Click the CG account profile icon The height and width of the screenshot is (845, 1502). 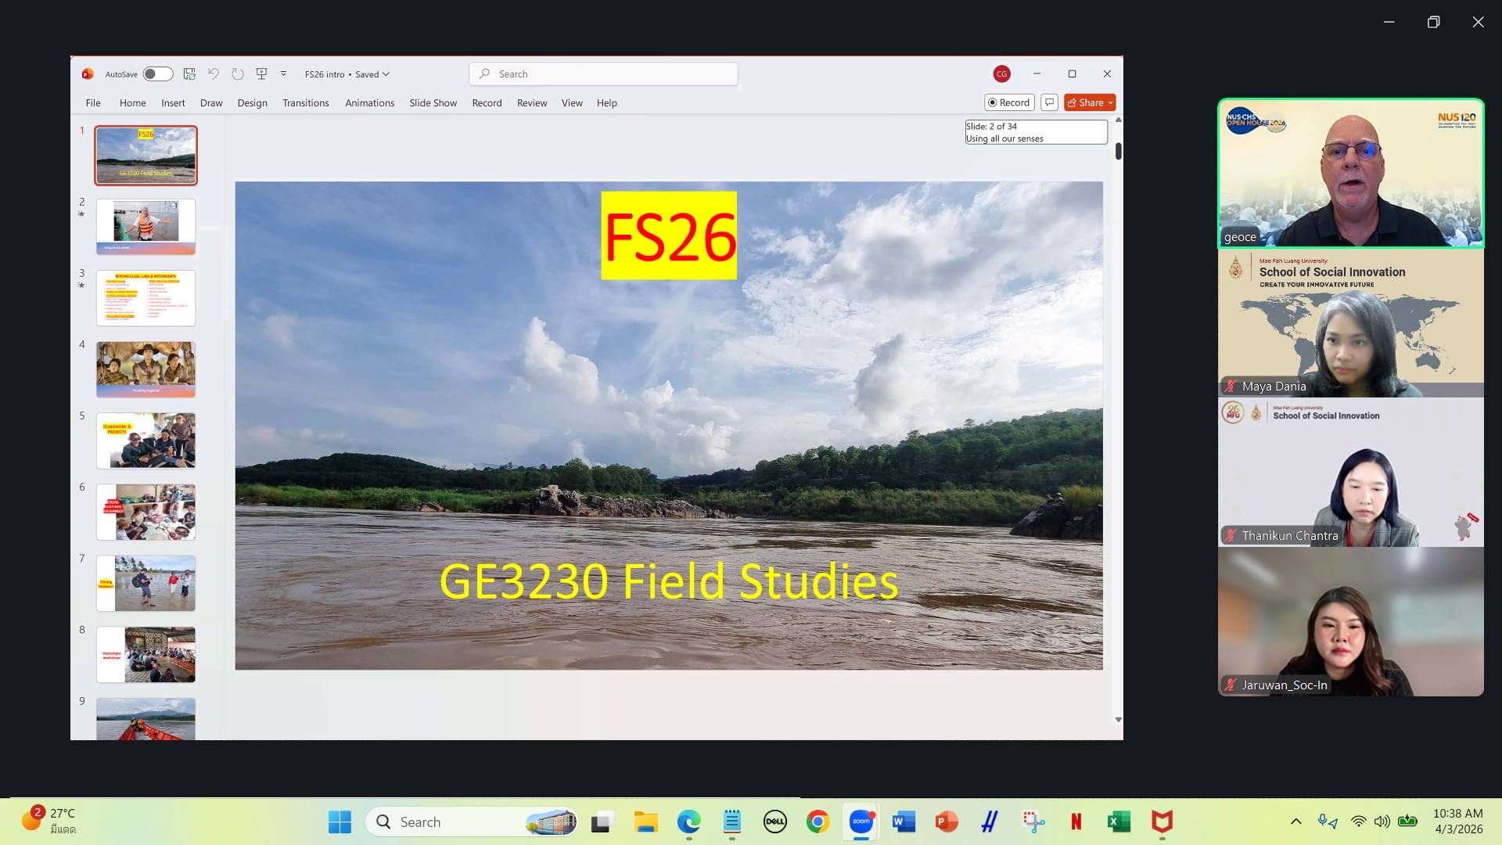[x=1001, y=74]
